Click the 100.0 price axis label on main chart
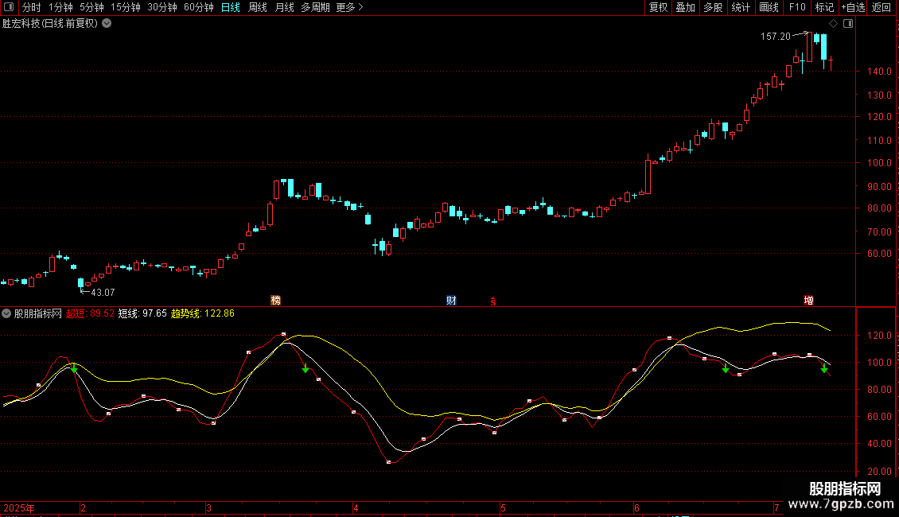This screenshot has width=899, height=517. point(879,163)
